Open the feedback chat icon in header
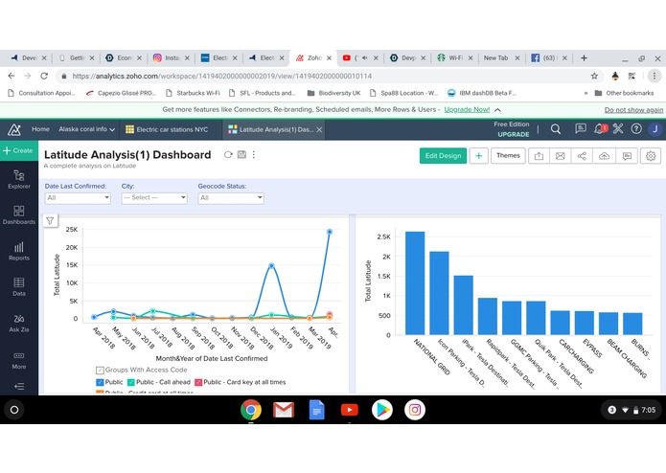This screenshot has width=666, height=473. click(x=580, y=129)
